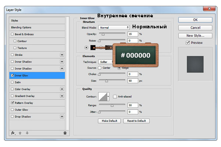Add another Stroke with plus icon
The height and width of the screenshot is (147, 221).
click(62, 55)
